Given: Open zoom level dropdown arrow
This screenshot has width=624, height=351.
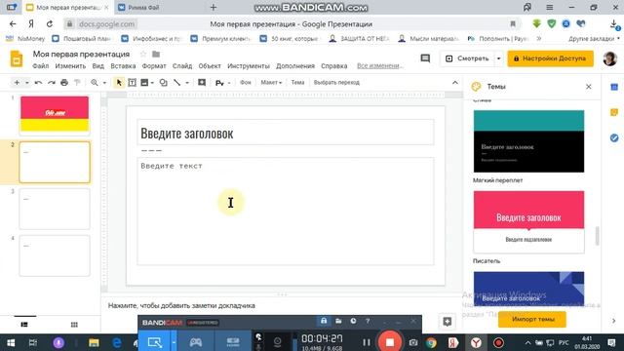Looking at the screenshot, I should (x=104, y=83).
